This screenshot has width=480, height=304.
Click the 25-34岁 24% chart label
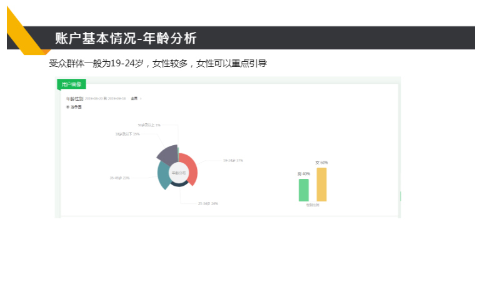click(207, 203)
